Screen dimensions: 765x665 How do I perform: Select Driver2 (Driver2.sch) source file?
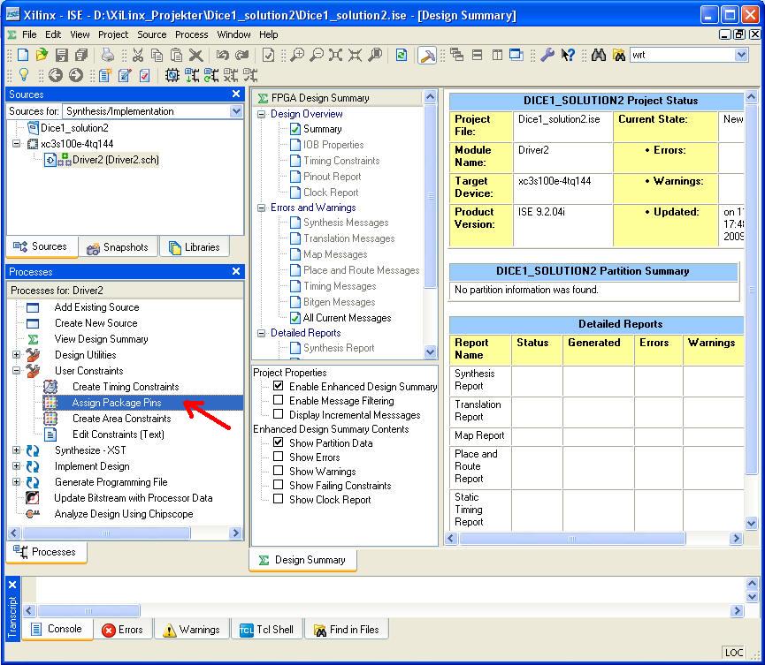pyautogui.click(x=115, y=160)
